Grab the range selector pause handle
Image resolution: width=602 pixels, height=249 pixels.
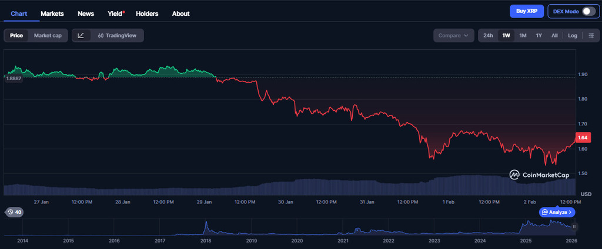click(574, 226)
